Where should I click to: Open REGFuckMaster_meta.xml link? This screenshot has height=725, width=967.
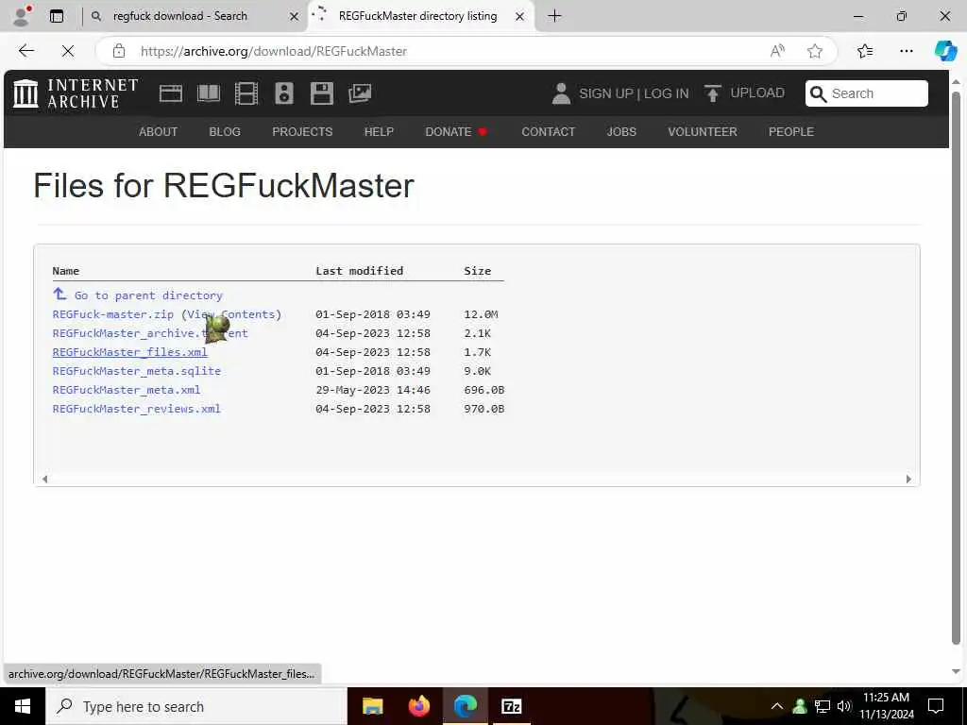127,390
